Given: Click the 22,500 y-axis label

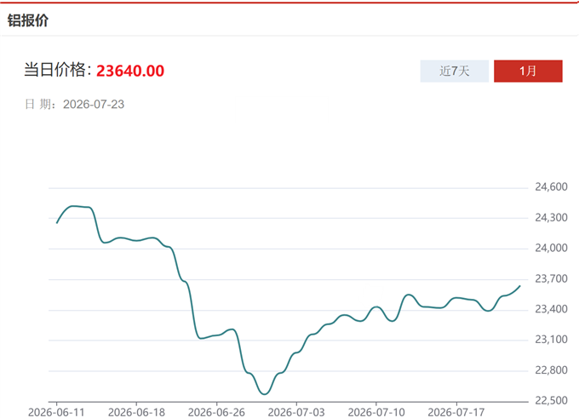Looking at the screenshot, I should 551,401.
